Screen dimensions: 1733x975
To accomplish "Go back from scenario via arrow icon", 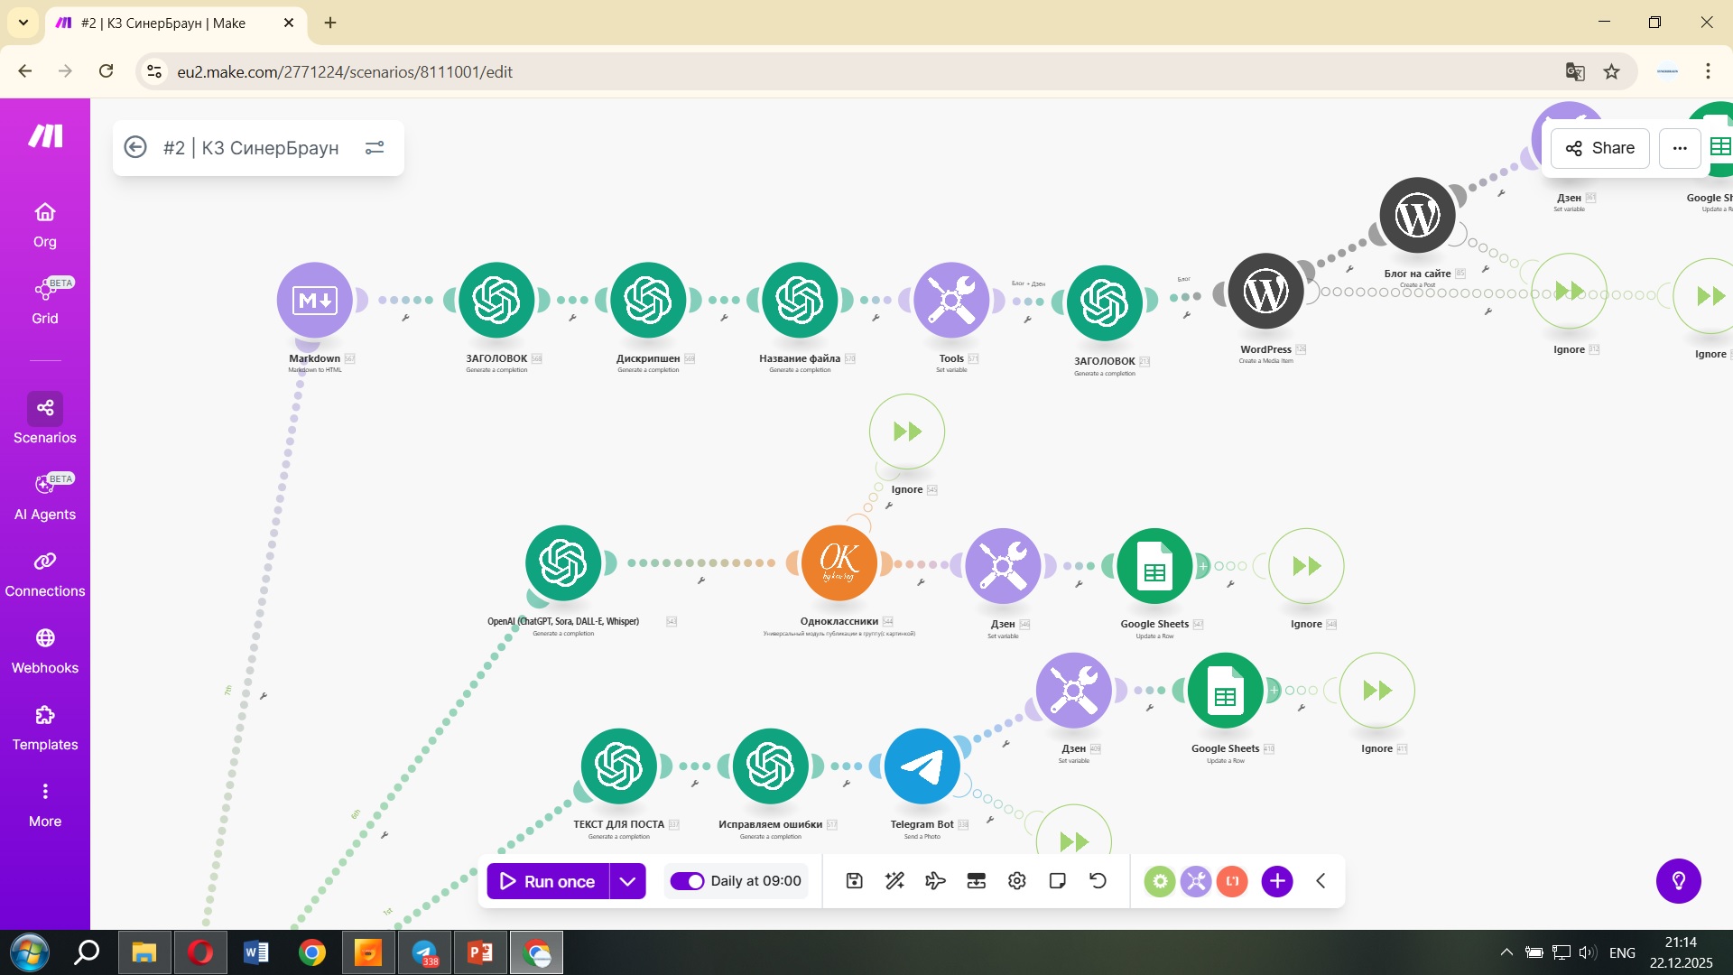I will 135,147.
